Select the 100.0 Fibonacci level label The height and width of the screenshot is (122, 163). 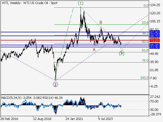144,78
